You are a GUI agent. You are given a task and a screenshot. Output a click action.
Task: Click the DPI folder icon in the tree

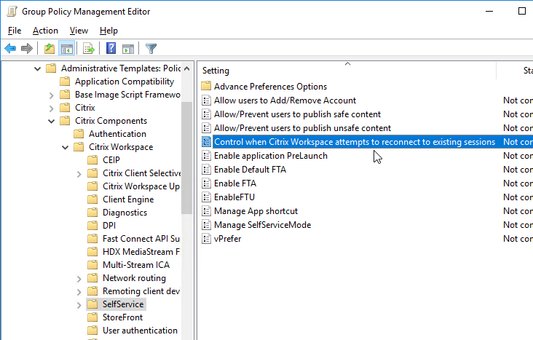click(92, 226)
